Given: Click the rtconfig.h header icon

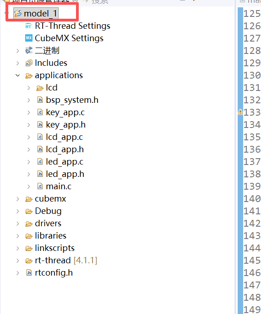Looking at the screenshot, I should click(29, 273).
